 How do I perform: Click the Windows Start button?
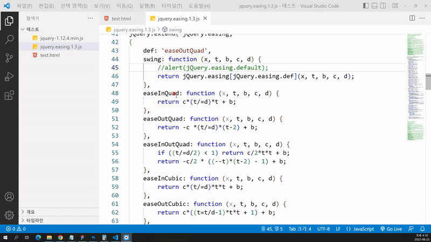pos(5,237)
